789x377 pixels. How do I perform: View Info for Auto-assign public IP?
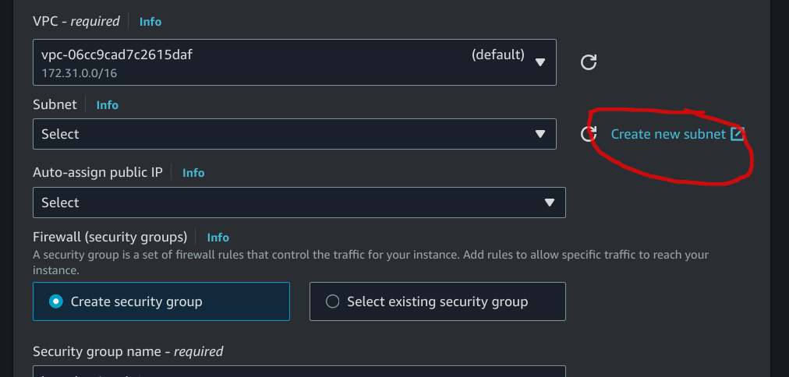[x=193, y=173]
